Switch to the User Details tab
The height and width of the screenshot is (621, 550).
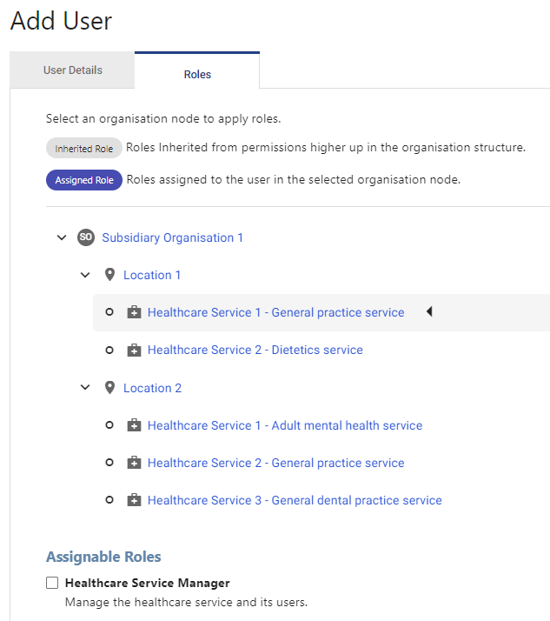click(72, 70)
